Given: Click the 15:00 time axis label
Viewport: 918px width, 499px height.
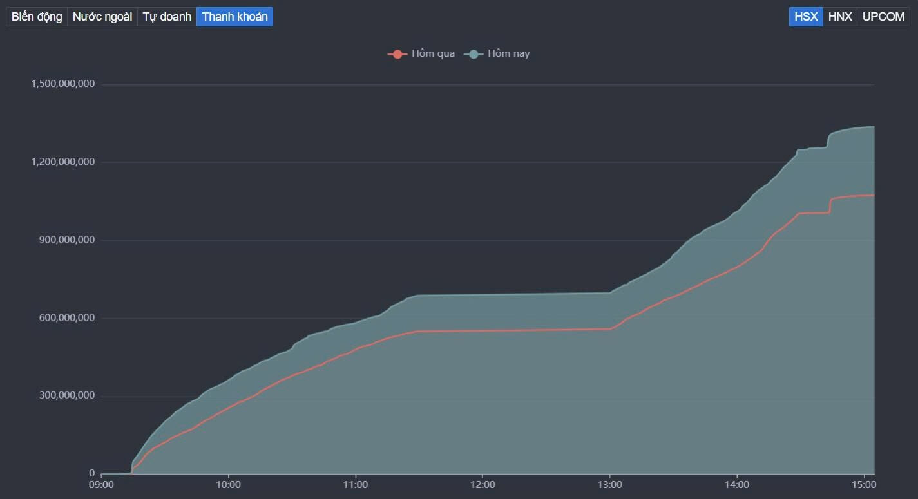Looking at the screenshot, I should (864, 485).
